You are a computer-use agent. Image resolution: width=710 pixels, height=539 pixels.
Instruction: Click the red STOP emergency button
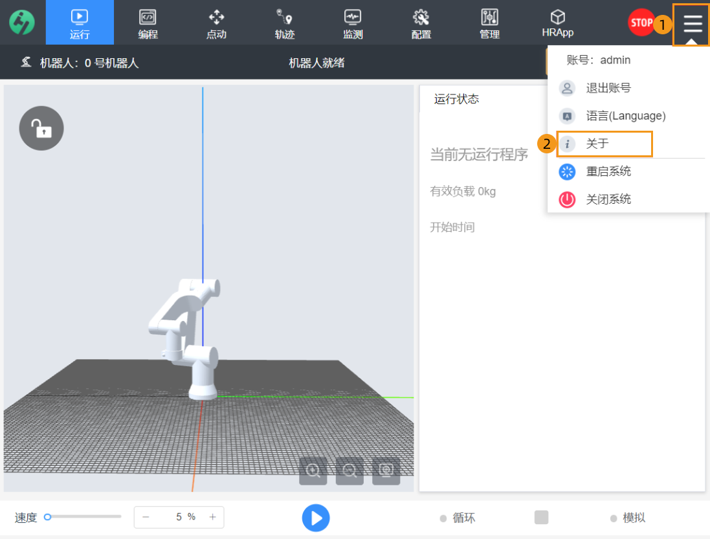(641, 23)
